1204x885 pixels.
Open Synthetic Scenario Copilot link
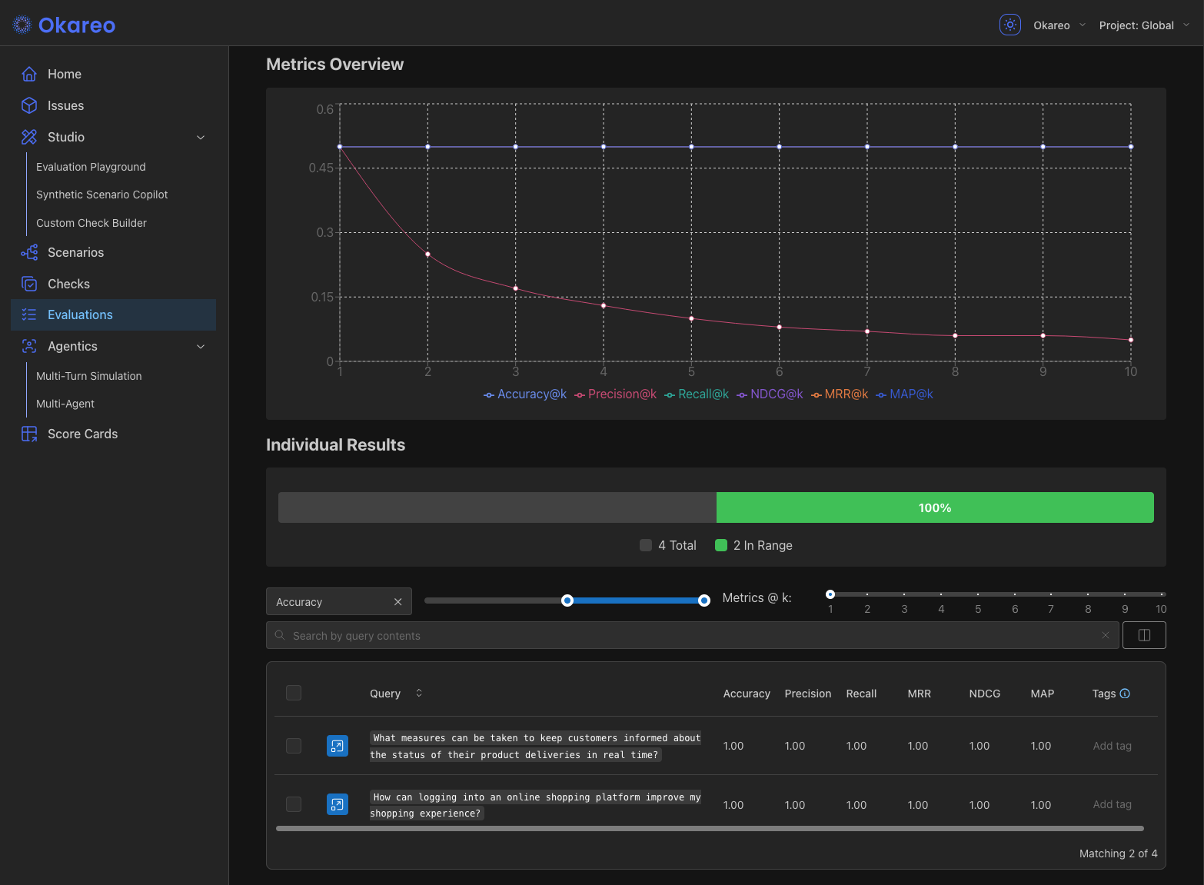point(101,195)
